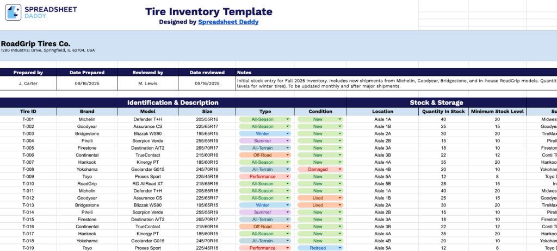Open the Spreadsheet Daddy hyperlink
Viewport: 557px width, 251px height.
(228, 22)
